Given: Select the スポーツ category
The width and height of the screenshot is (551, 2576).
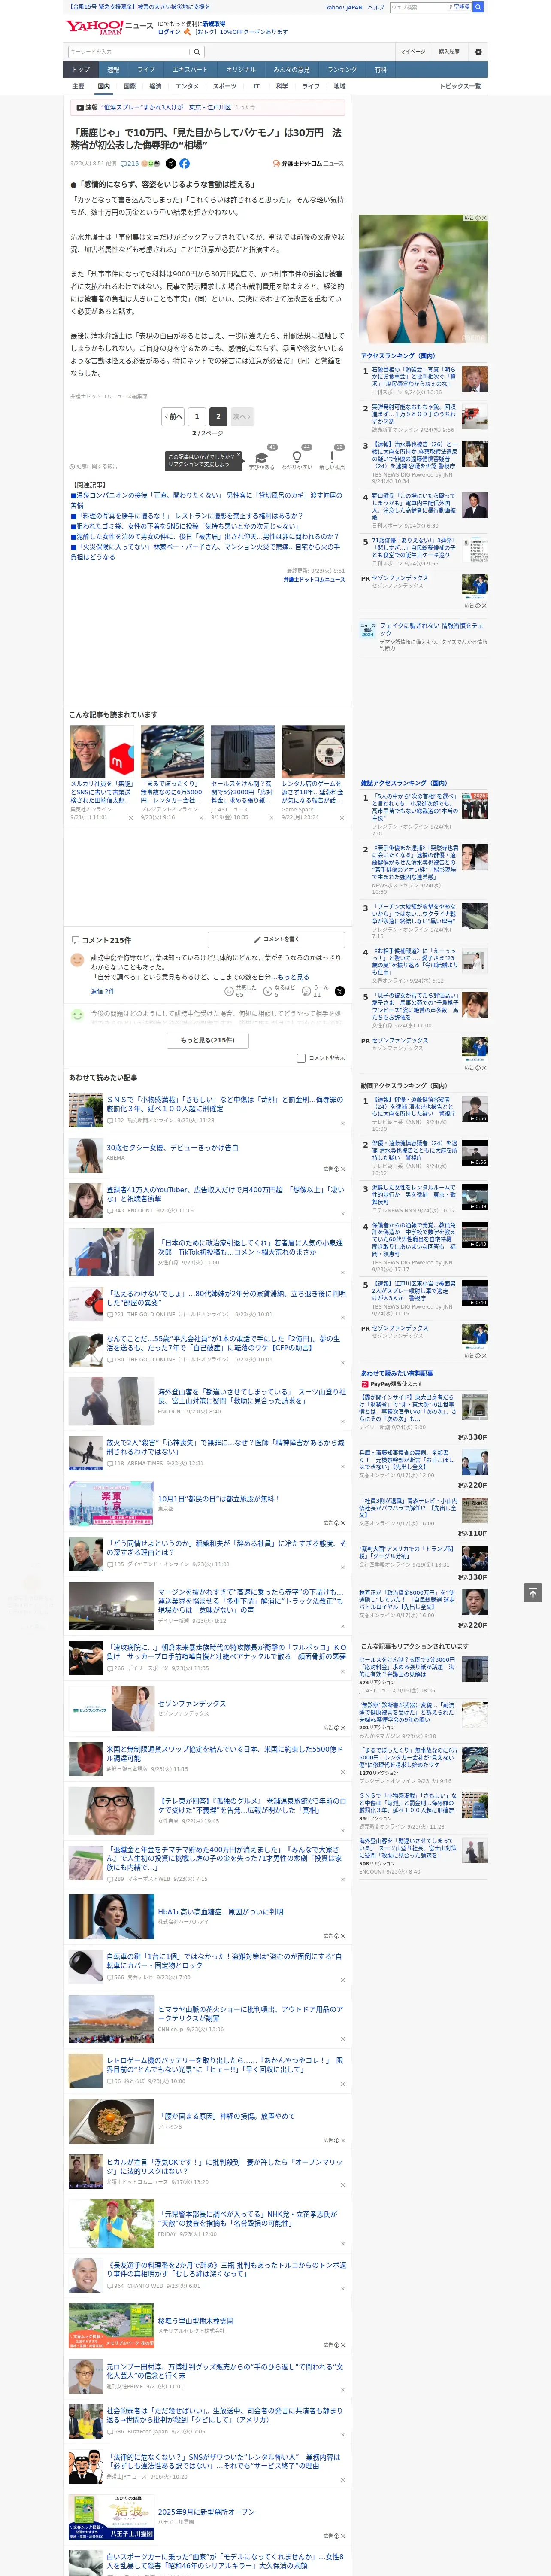Looking at the screenshot, I should click(225, 86).
